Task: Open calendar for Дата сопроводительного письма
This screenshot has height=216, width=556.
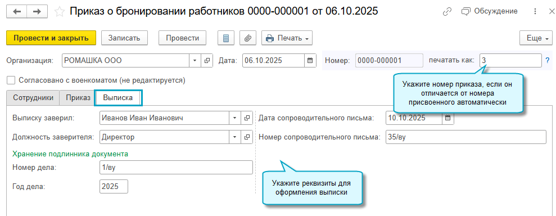Action: [x=448, y=118]
